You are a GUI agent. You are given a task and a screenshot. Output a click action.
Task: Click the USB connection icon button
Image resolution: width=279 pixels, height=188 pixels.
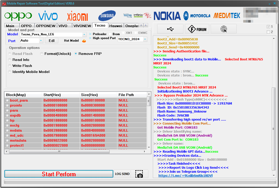click(170, 29)
